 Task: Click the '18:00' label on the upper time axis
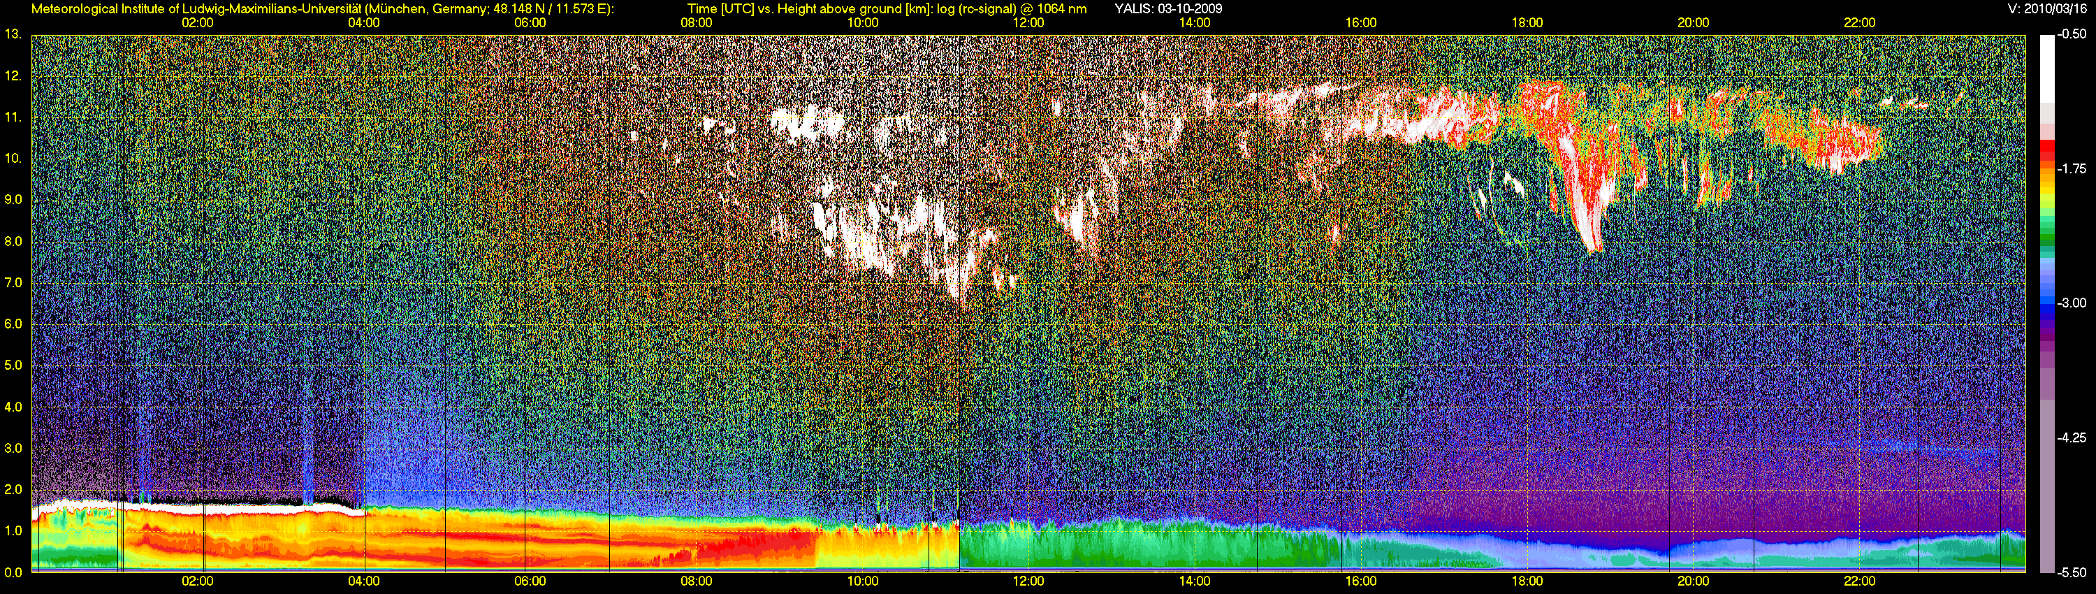coord(1527,23)
